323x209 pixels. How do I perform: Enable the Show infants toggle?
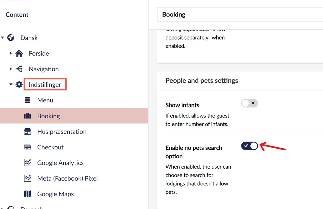pyautogui.click(x=249, y=103)
